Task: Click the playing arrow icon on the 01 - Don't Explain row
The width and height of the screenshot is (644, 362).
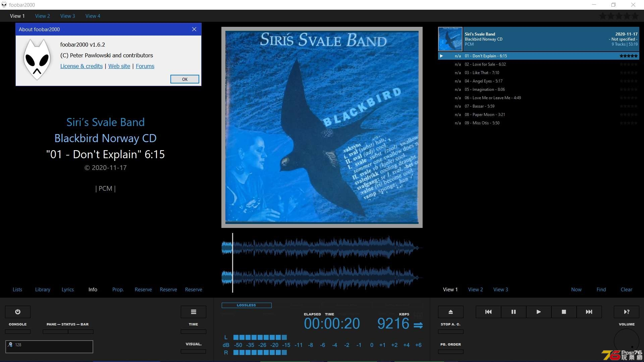Action: coord(441,56)
